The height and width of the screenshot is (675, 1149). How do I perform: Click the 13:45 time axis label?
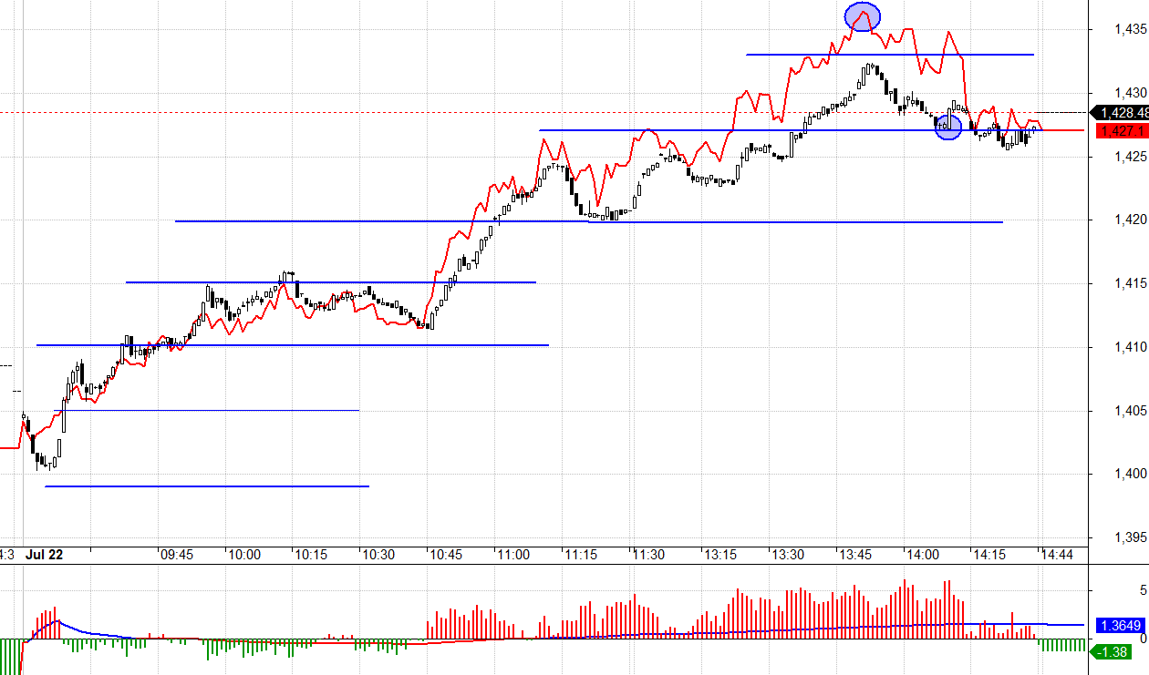(x=855, y=554)
